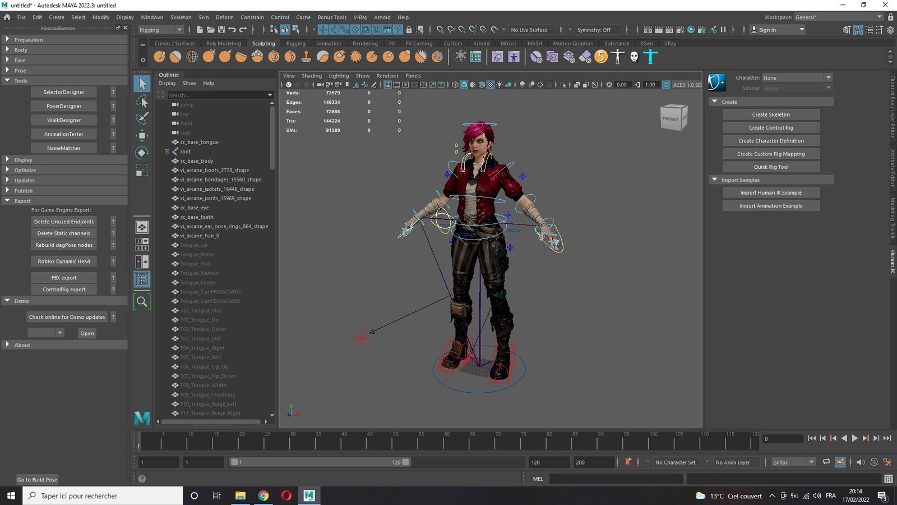Image resolution: width=897 pixels, height=505 pixels.
Task: Click the lock selection padlock icon
Action: pyautogui.click(x=409, y=30)
